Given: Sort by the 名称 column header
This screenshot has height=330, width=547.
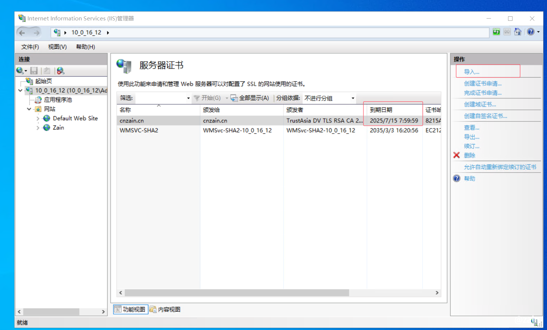Looking at the screenshot, I should [158, 110].
